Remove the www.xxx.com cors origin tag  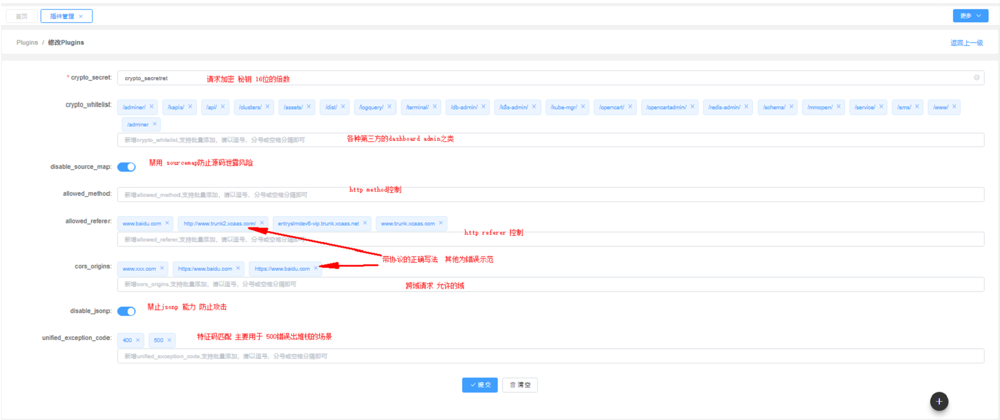click(x=162, y=268)
